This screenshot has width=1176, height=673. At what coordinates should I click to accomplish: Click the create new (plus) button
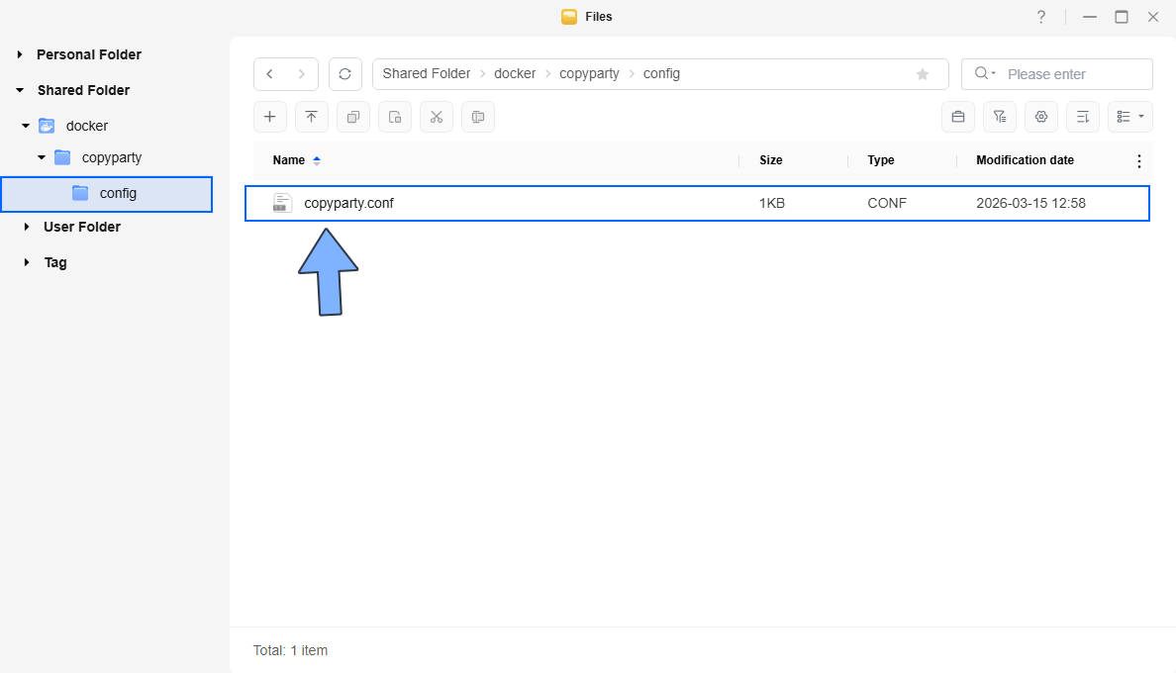(269, 117)
